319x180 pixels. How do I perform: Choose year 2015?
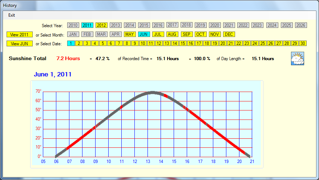(x=144, y=25)
